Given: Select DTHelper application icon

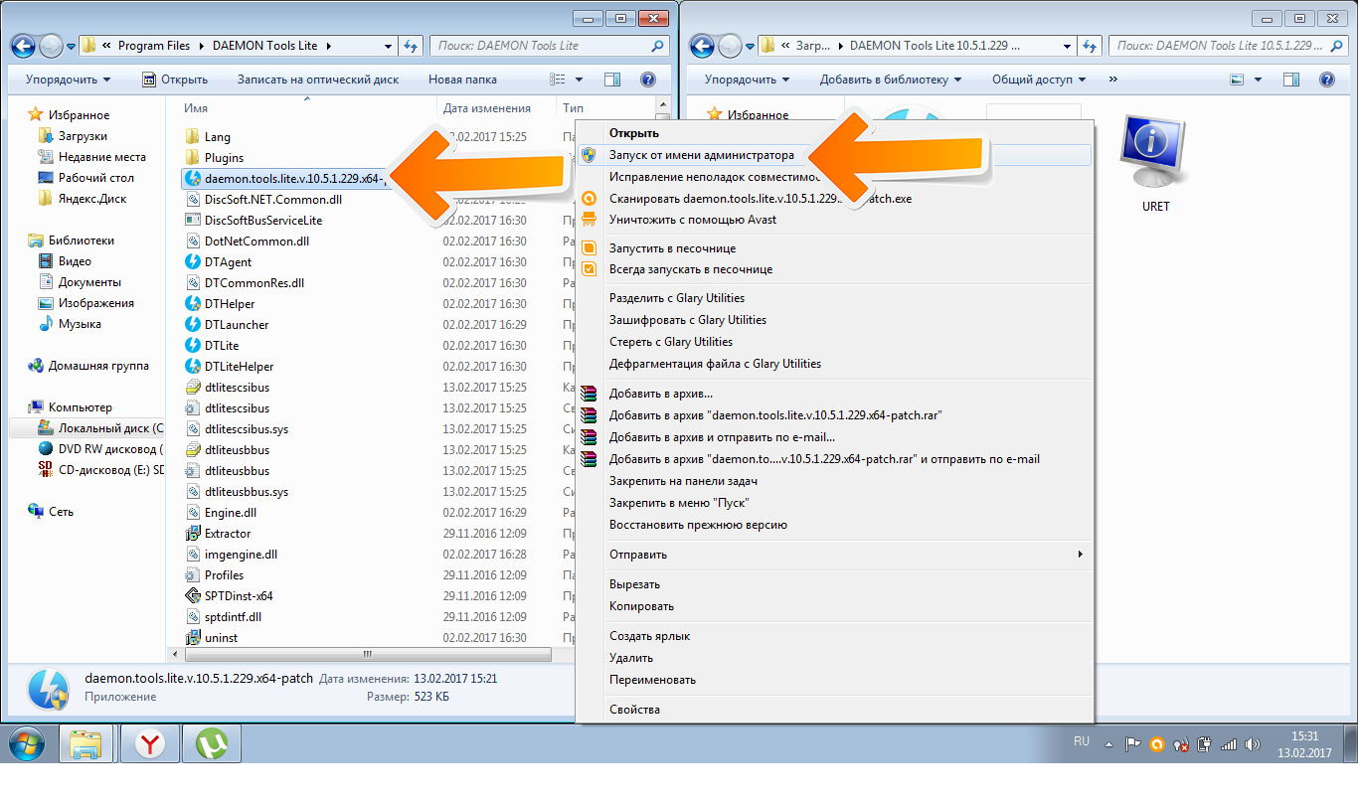Looking at the screenshot, I should pyautogui.click(x=193, y=304).
